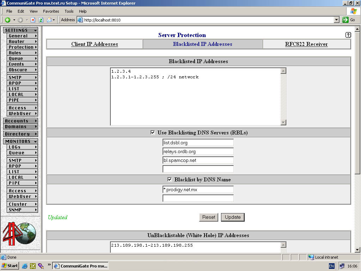The image size is (361, 271).
Task: Click the relays.ordb.org RBL field
Action: point(198,151)
